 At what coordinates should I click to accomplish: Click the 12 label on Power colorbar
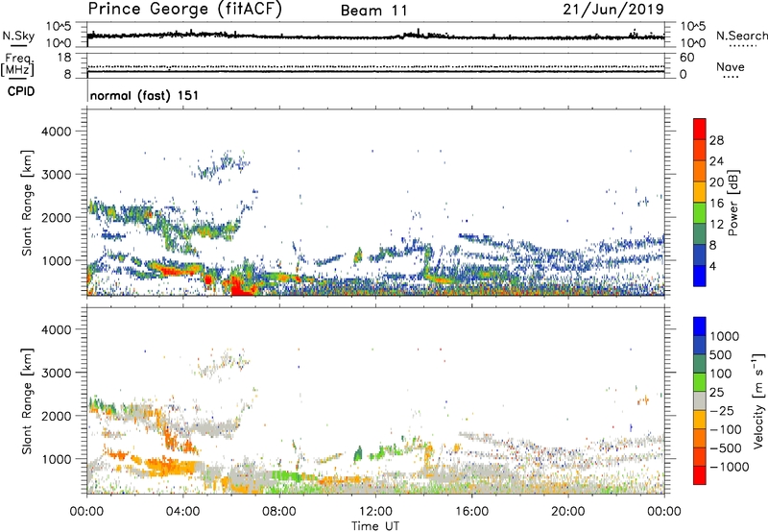716,225
